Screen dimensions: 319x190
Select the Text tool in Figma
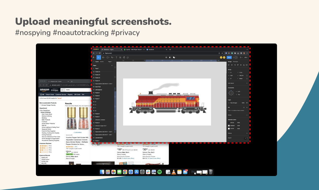pos(116,57)
